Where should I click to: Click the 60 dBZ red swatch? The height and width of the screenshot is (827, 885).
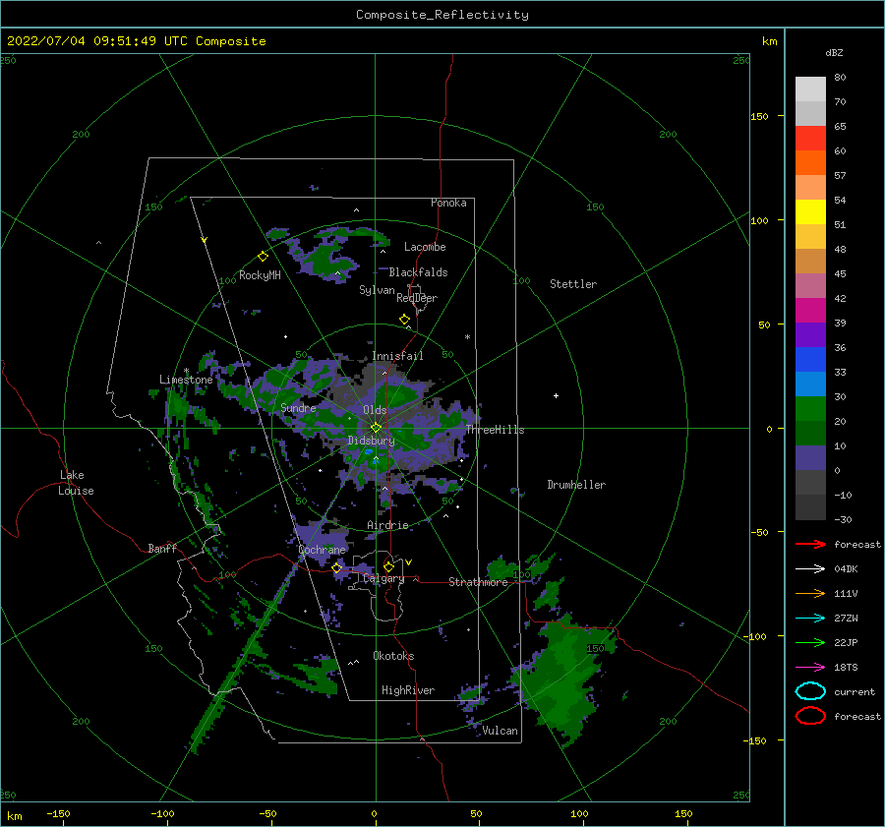pos(810,139)
